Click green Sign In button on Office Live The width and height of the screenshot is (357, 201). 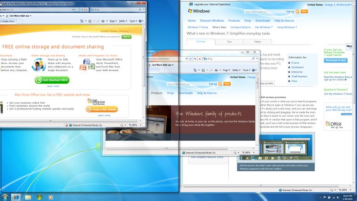click(x=126, y=37)
